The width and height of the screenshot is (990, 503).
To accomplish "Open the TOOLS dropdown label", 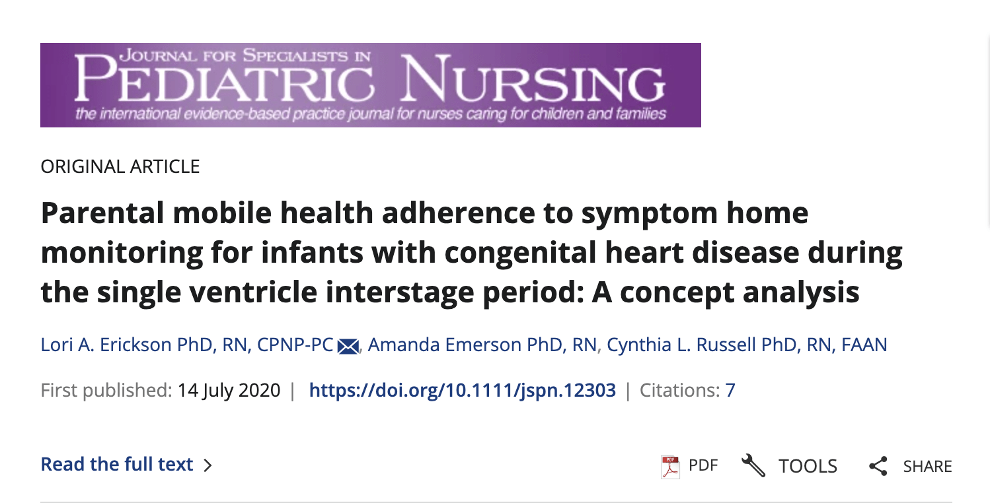I will point(808,466).
